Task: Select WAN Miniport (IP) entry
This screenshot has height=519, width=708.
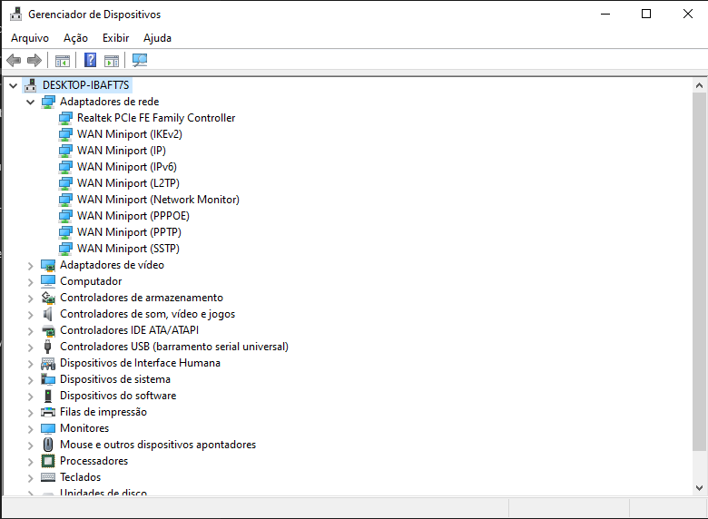Action: pyautogui.click(x=122, y=151)
